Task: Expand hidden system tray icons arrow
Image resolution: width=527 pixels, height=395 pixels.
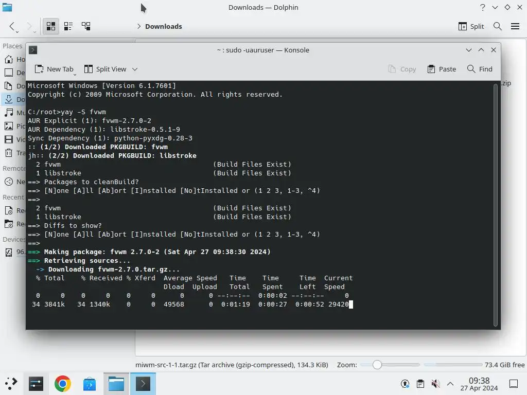Action: point(450,384)
